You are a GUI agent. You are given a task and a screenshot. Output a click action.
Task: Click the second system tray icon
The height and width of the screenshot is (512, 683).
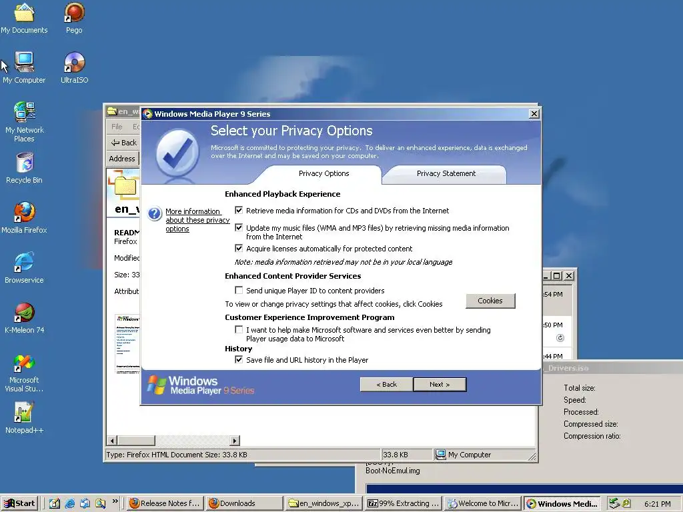click(x=626, y=503)
